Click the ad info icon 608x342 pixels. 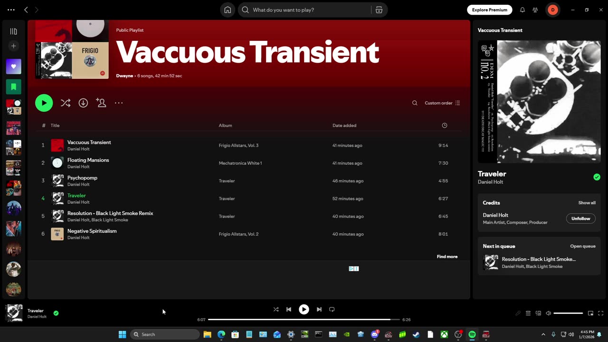[351, 269]
